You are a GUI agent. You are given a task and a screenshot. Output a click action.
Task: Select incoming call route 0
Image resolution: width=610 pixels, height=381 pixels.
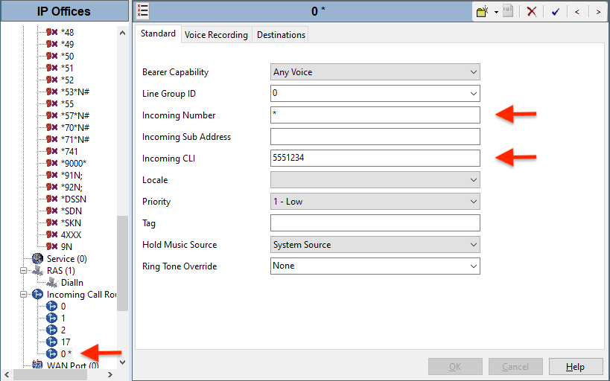(63, 307)
